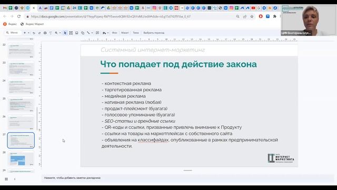
Task: Search the Меню field in Slides
Action: tap(13, 33)
